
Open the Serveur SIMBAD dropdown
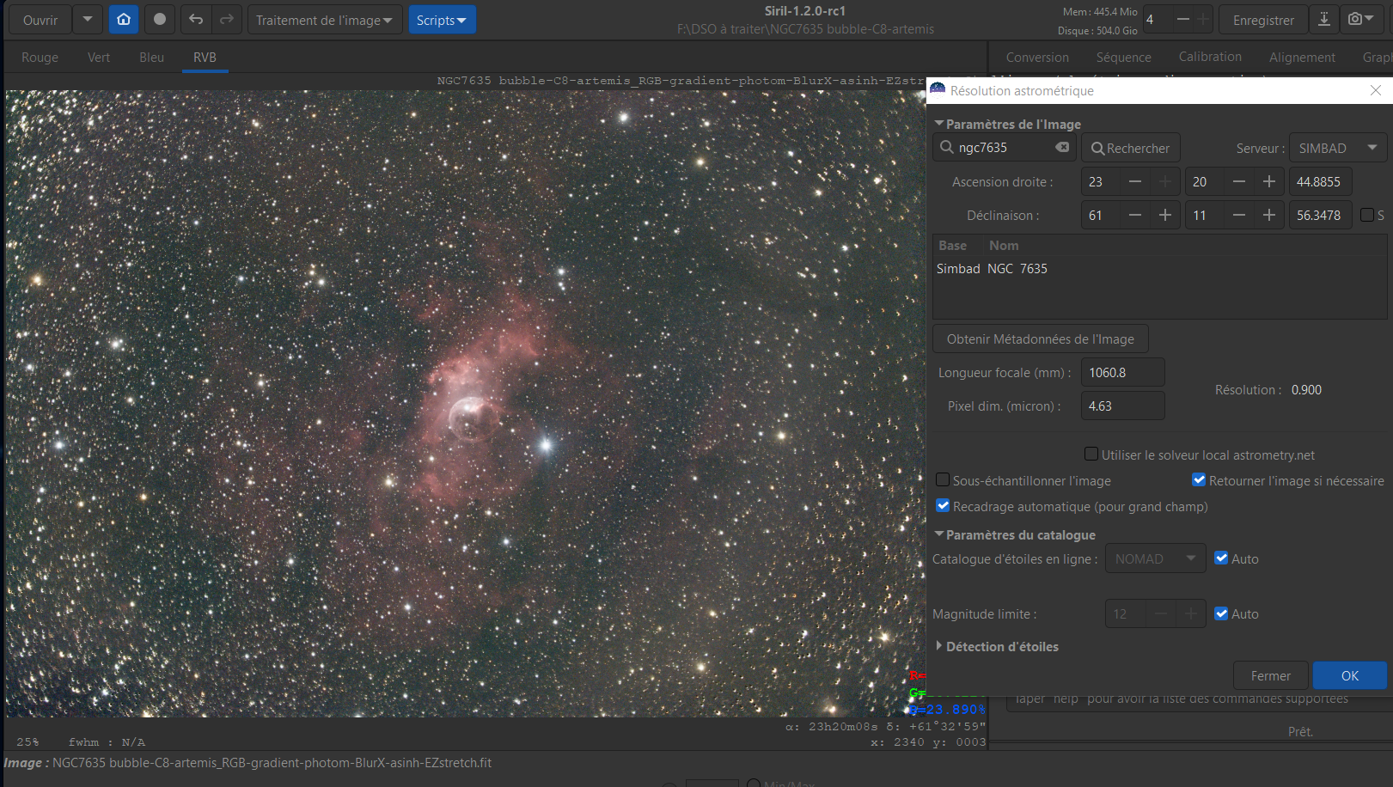(1338, 148)
